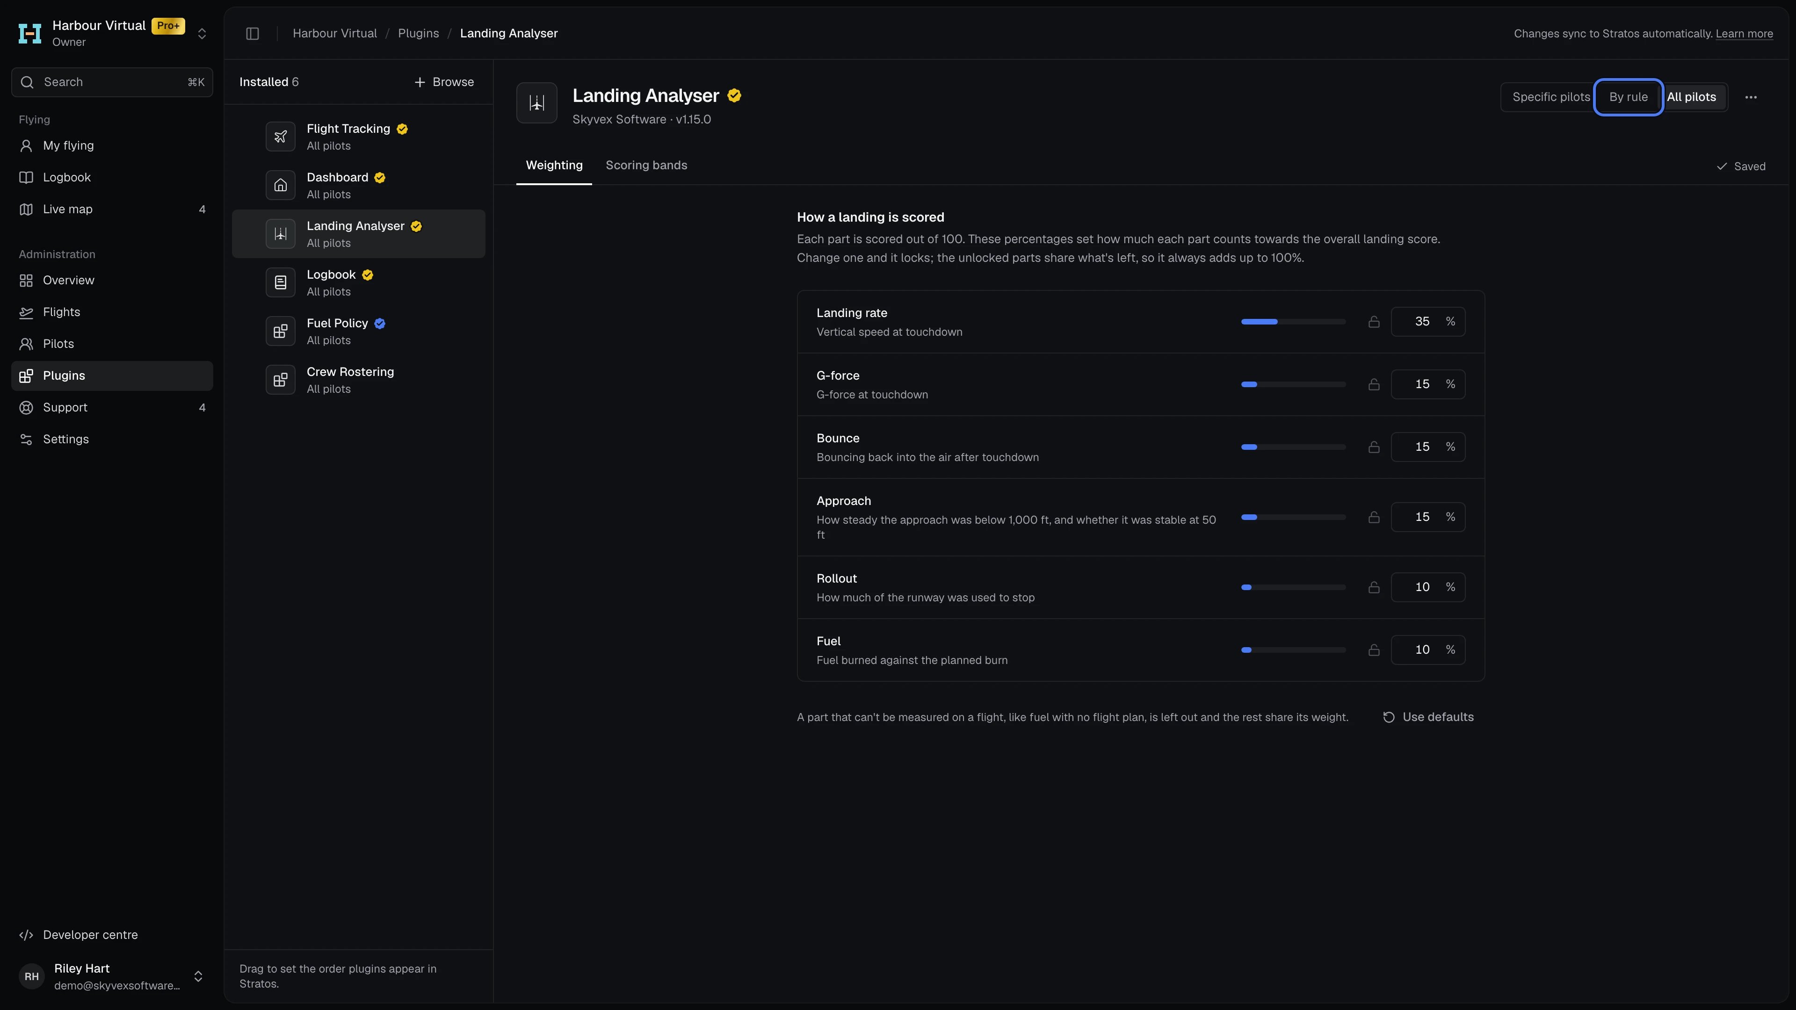Collapse the sidebar panel icon
The image size is (1796, 1010).
tap(253, 34)
